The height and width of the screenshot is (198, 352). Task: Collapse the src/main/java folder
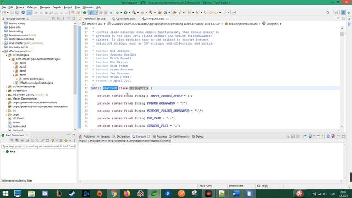[7, 55]
